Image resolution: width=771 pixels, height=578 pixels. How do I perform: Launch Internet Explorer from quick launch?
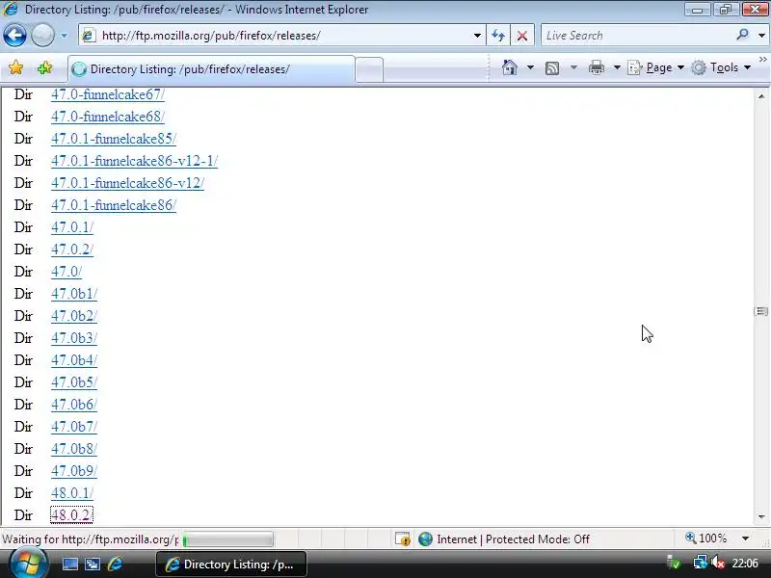tap(115, 564)
